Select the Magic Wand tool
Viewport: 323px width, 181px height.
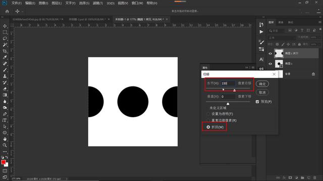(x=5, y=45)
